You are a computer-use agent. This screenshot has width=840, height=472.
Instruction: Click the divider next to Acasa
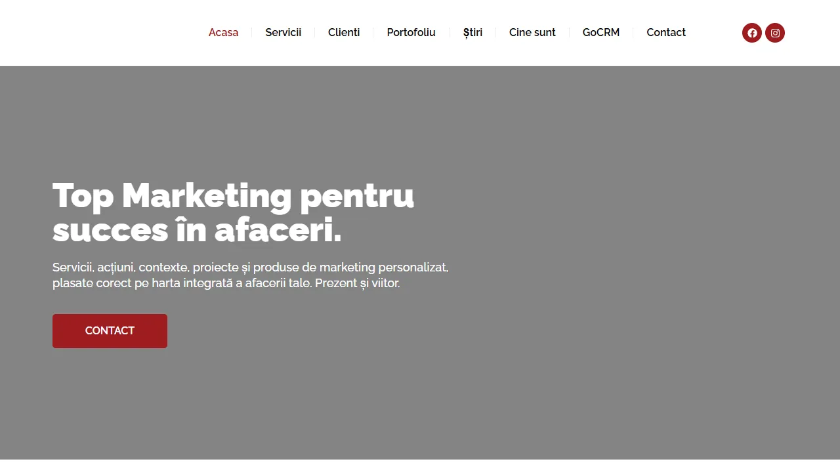coord(251,32)
